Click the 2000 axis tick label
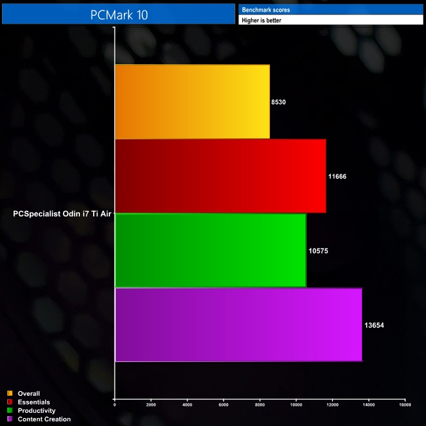Viewport: 426px width, 426px height. [x=151, y=405]
